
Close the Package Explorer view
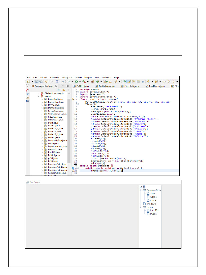(x=56, y=86)
